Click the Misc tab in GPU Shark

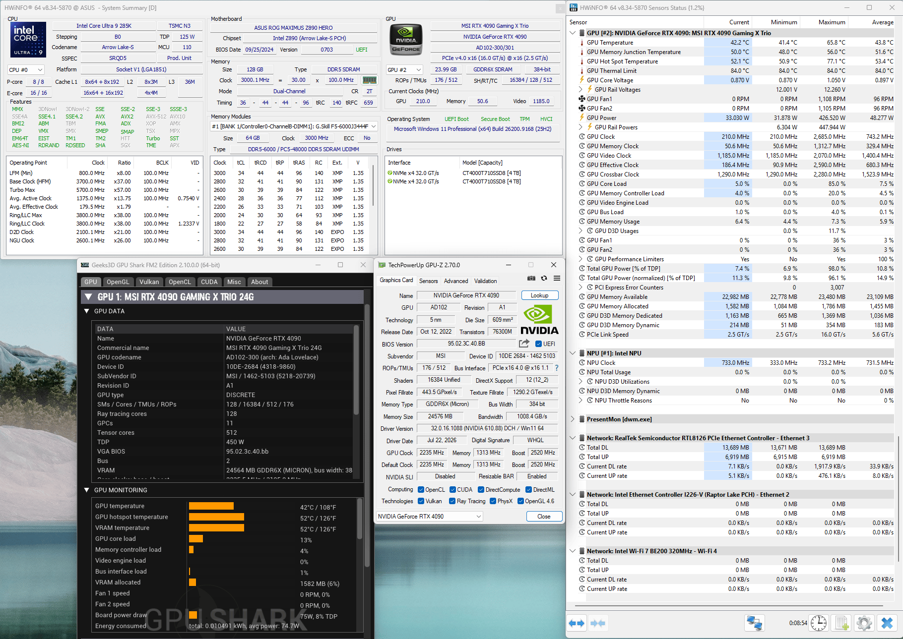tap(234, 282)
